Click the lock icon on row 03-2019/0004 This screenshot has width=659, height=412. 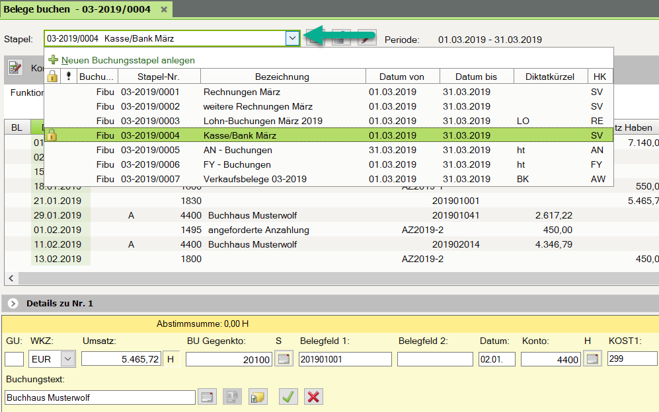pyautogui.click(x=52, y=135)
